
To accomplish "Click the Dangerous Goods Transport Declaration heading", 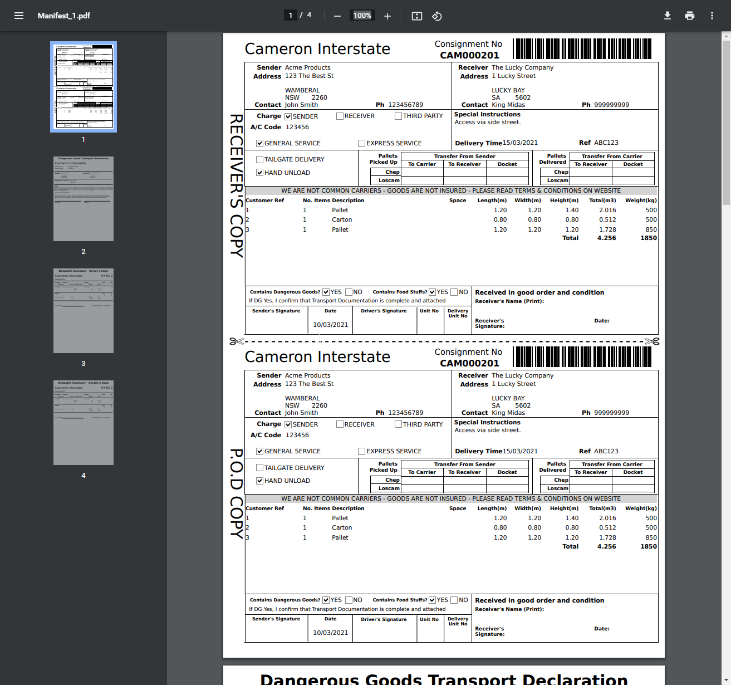I will (x=444, y=679).
